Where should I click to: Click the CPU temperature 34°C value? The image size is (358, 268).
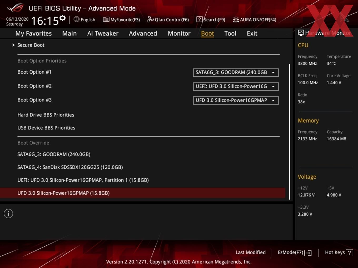pos(331,63)
